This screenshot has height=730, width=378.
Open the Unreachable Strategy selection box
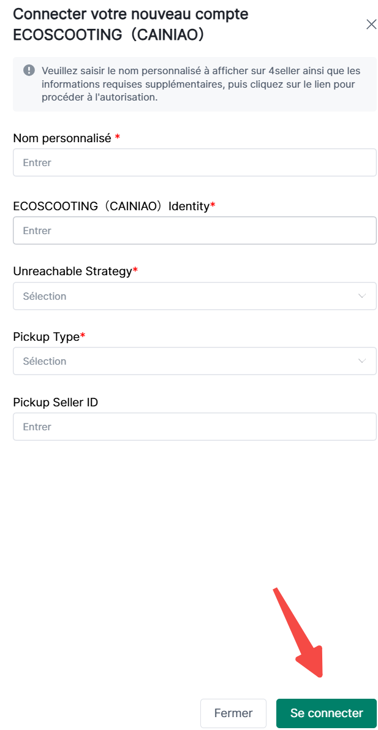click(x=184, y=296)
